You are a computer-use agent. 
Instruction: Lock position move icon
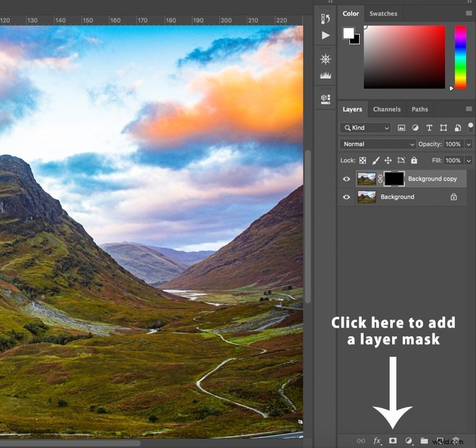(388, 160)
